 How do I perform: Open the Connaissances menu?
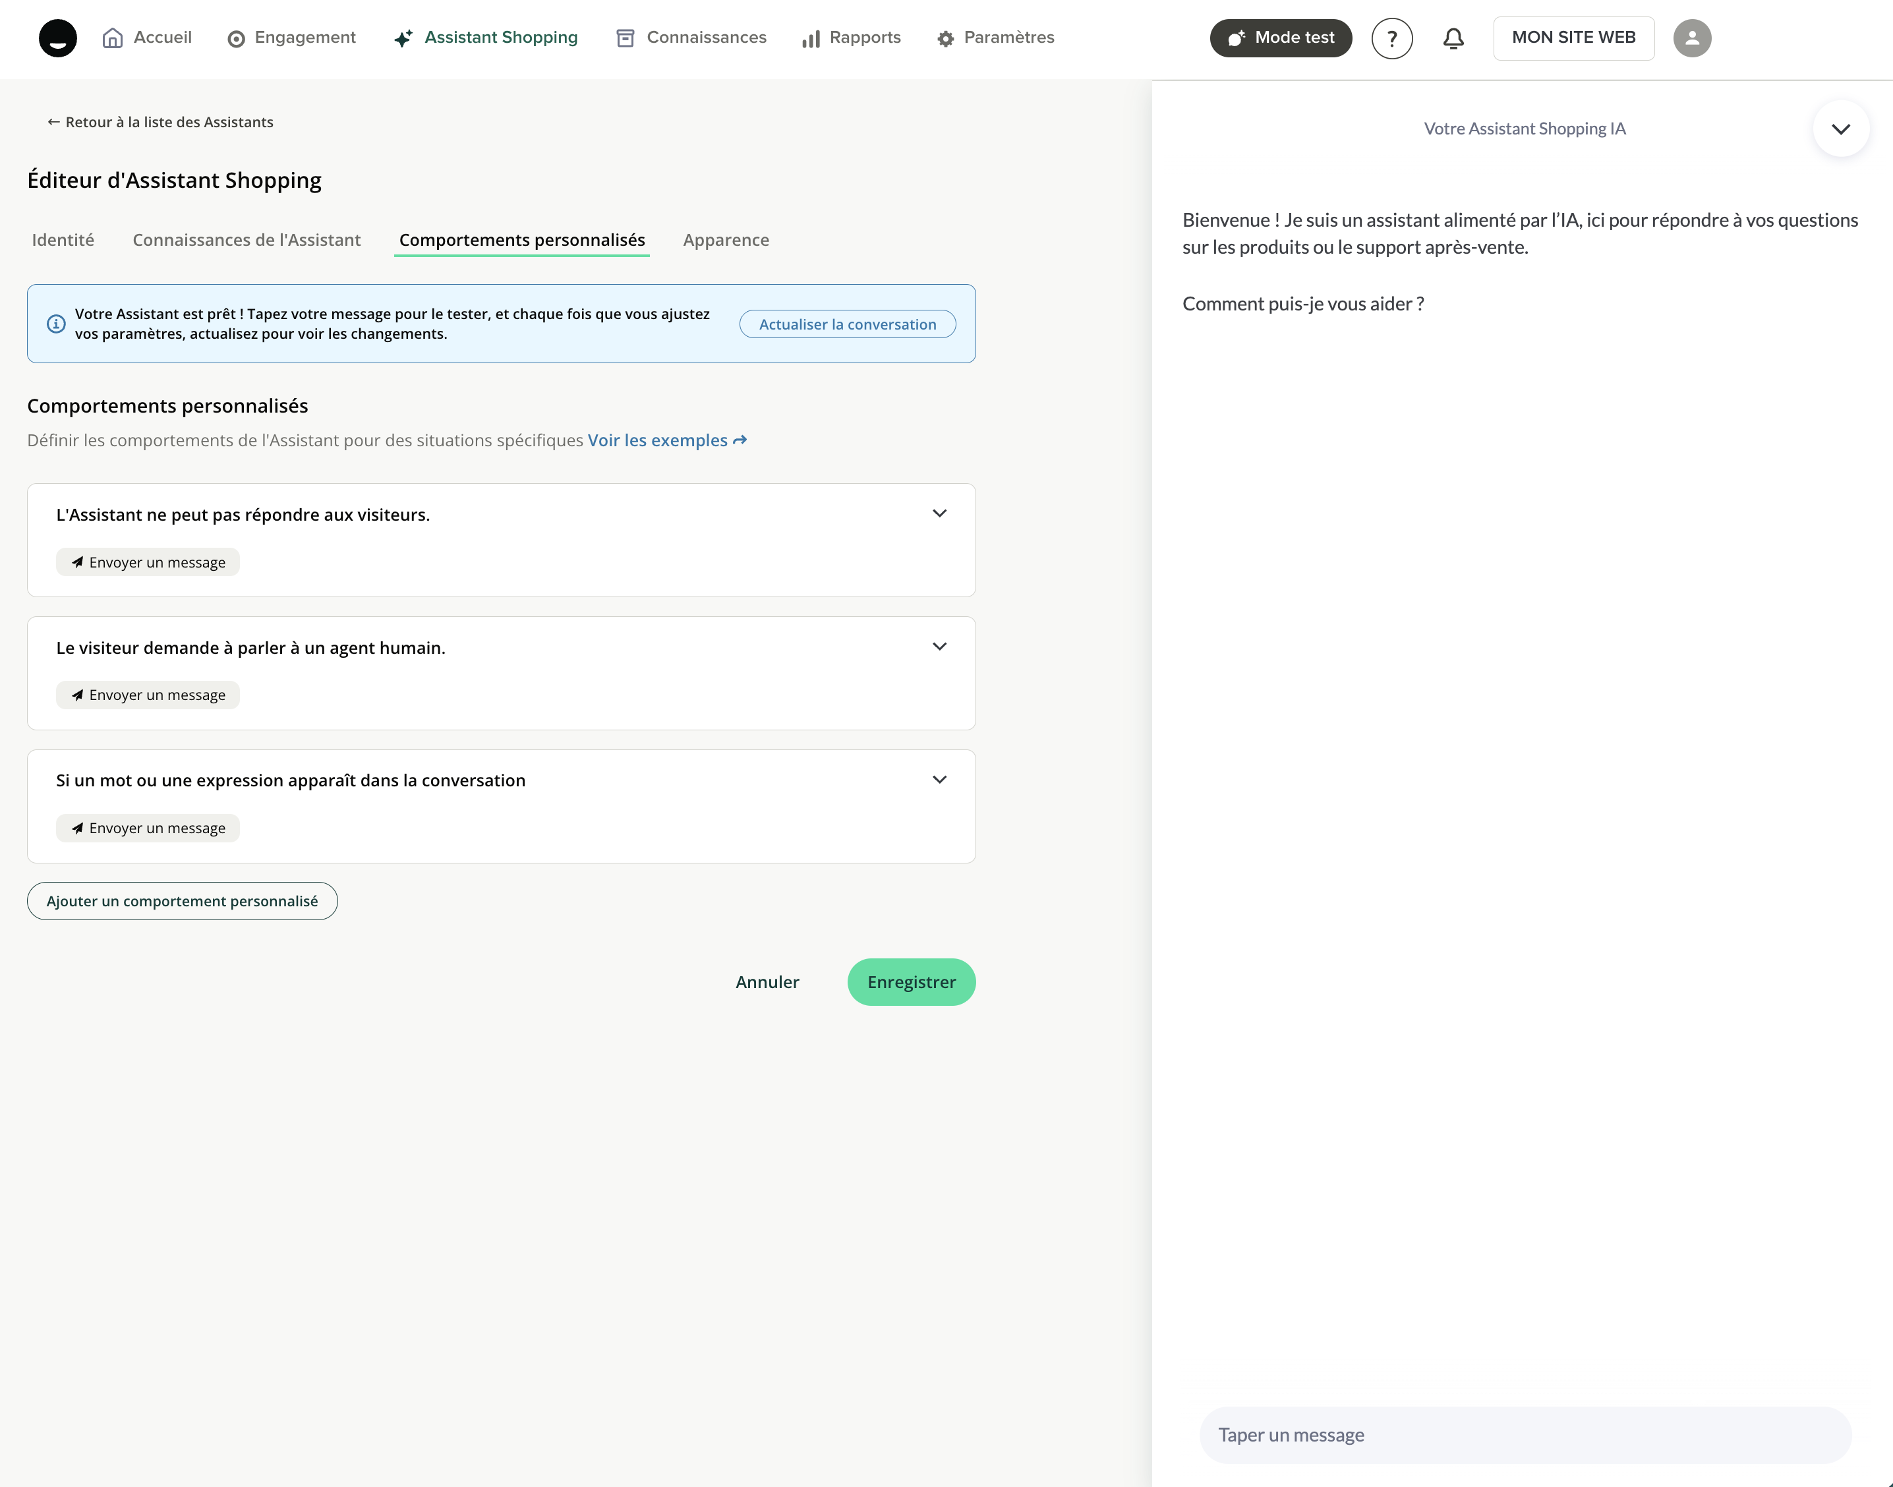coord(691,38)
